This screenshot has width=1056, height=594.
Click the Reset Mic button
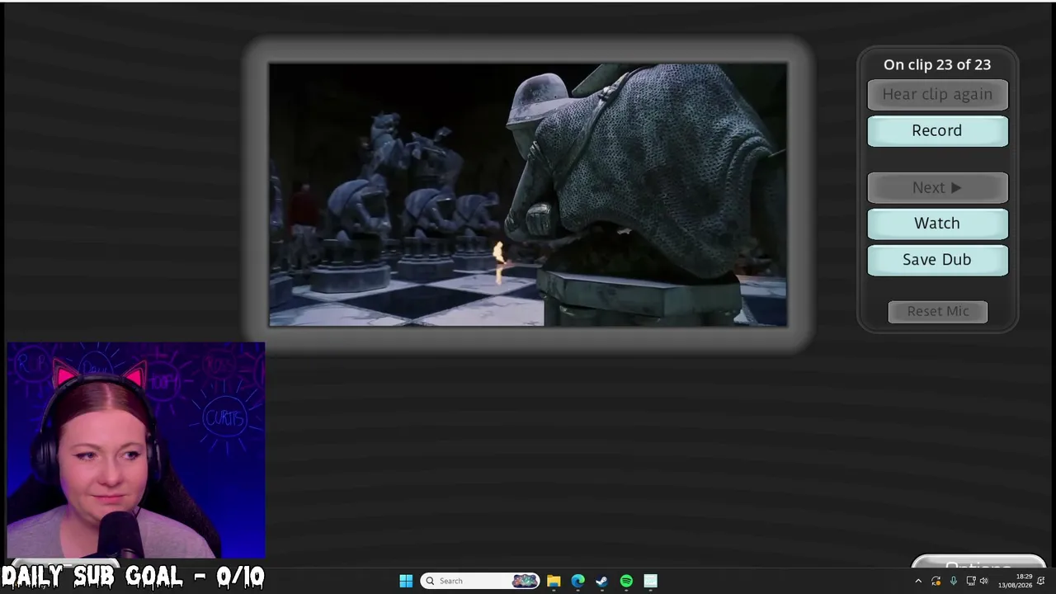938,311
